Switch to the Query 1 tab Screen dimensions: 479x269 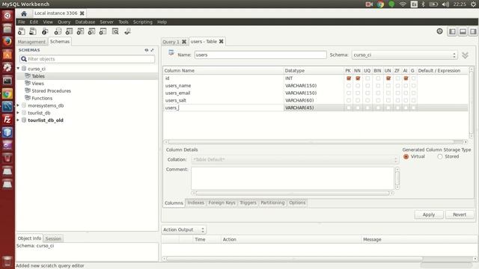coord(171,42)
